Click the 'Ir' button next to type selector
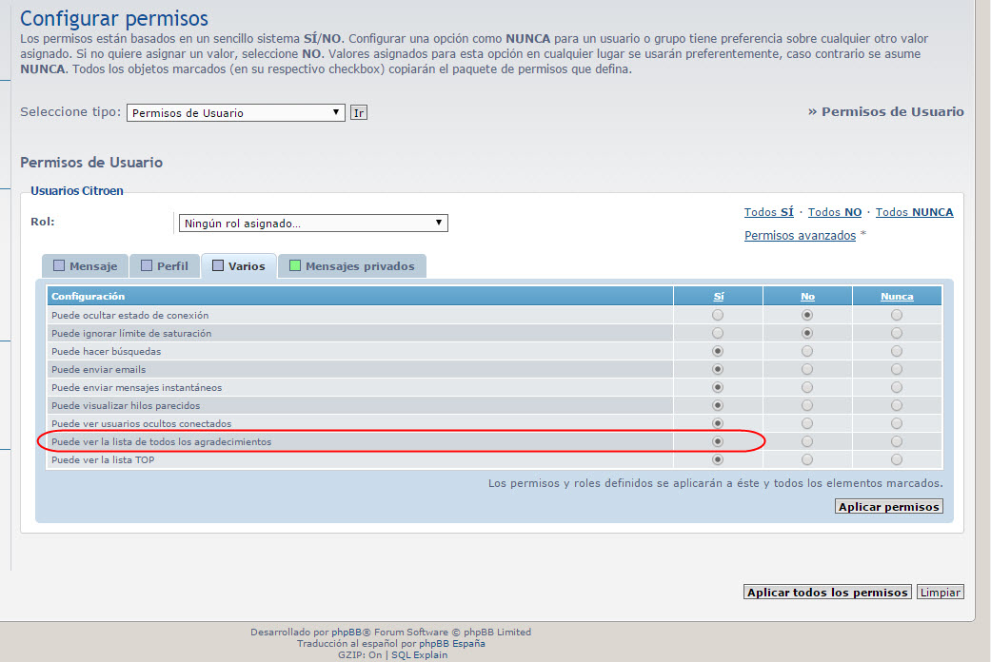Viewport: 991px width, 662px height. (x=358, y=112)
